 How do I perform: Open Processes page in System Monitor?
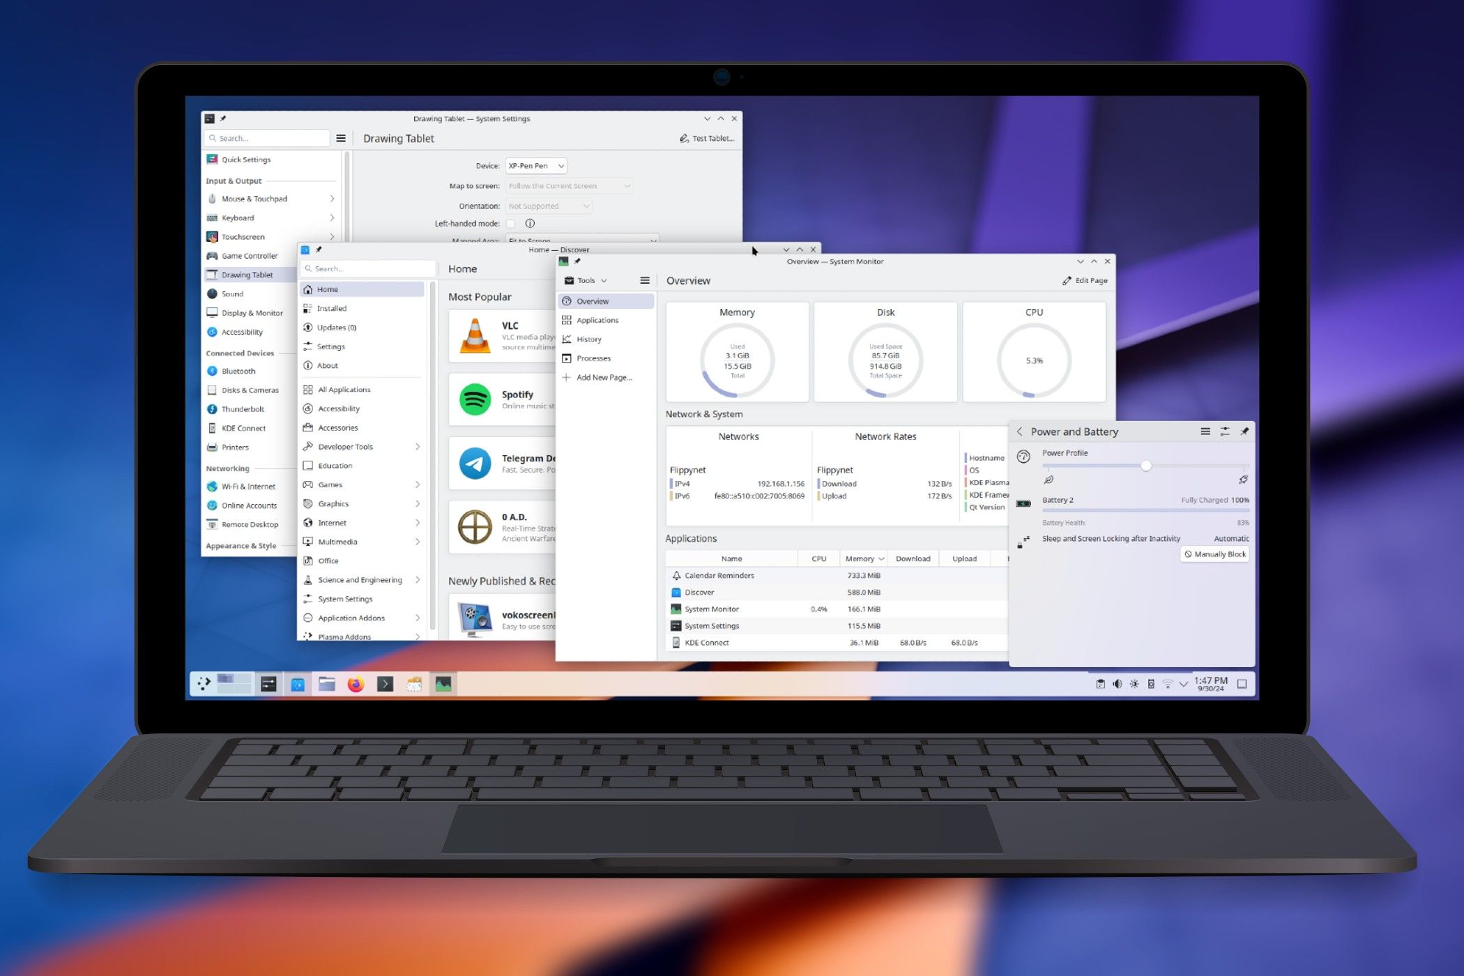pos(607,358)
